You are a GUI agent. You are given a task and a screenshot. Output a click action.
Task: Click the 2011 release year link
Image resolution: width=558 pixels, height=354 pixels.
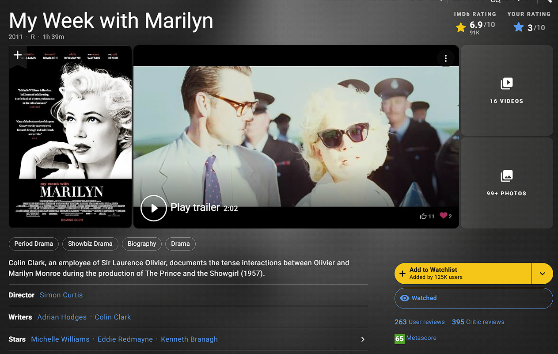pos(15,37)
